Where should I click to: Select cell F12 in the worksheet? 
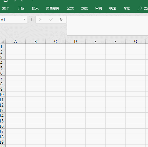coord(115,105)
